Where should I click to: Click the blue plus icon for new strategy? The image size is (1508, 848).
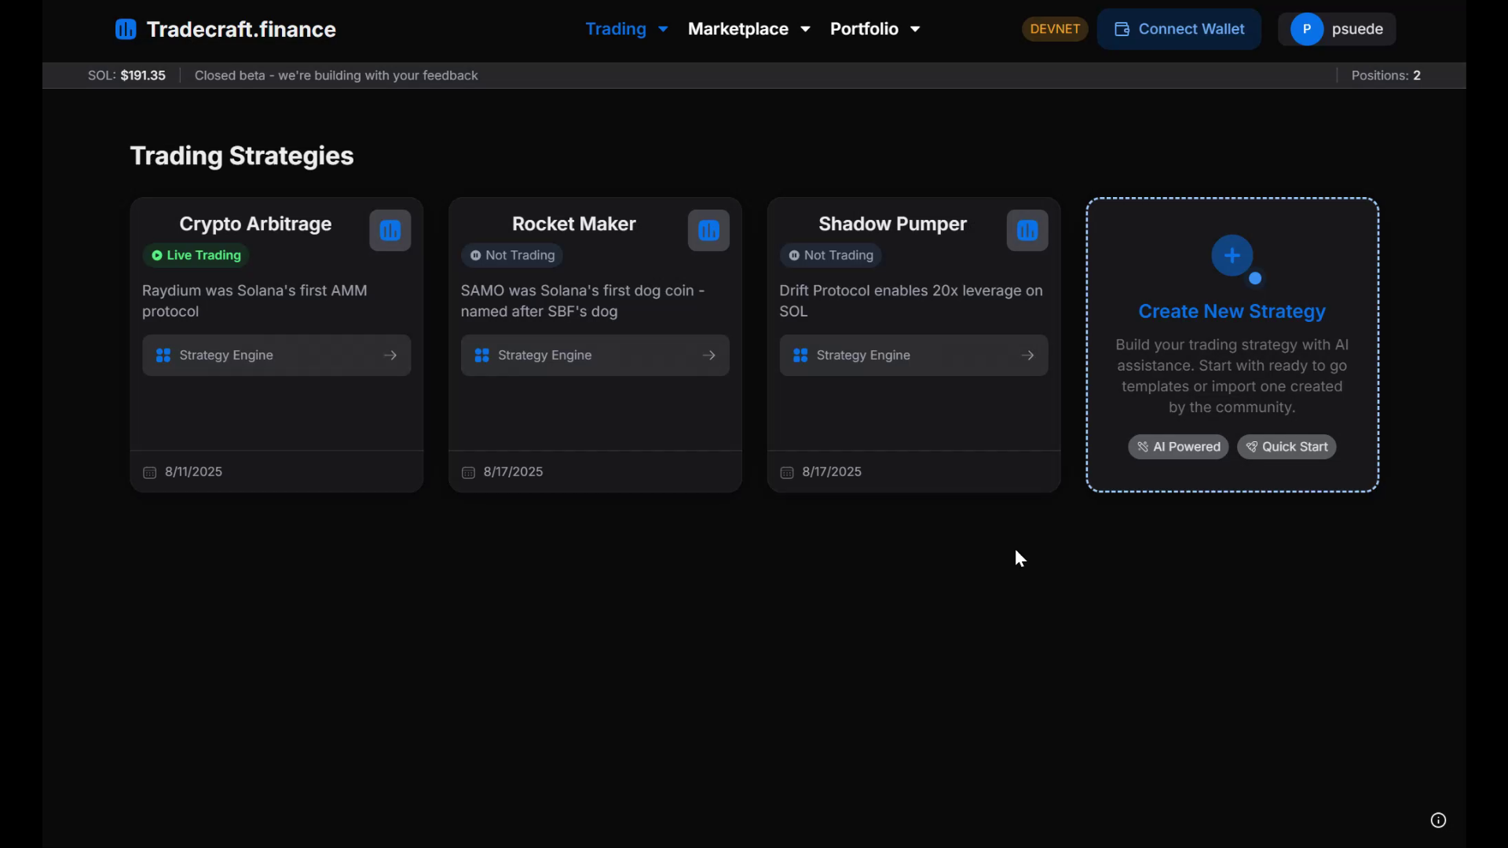[1232, 256]
